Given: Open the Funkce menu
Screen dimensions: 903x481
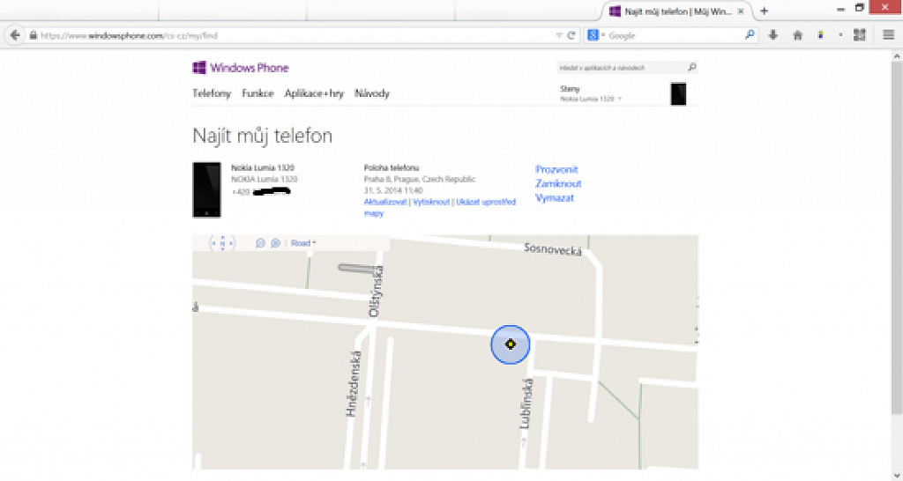Looking at the screenshot, I should pos(258,93).
